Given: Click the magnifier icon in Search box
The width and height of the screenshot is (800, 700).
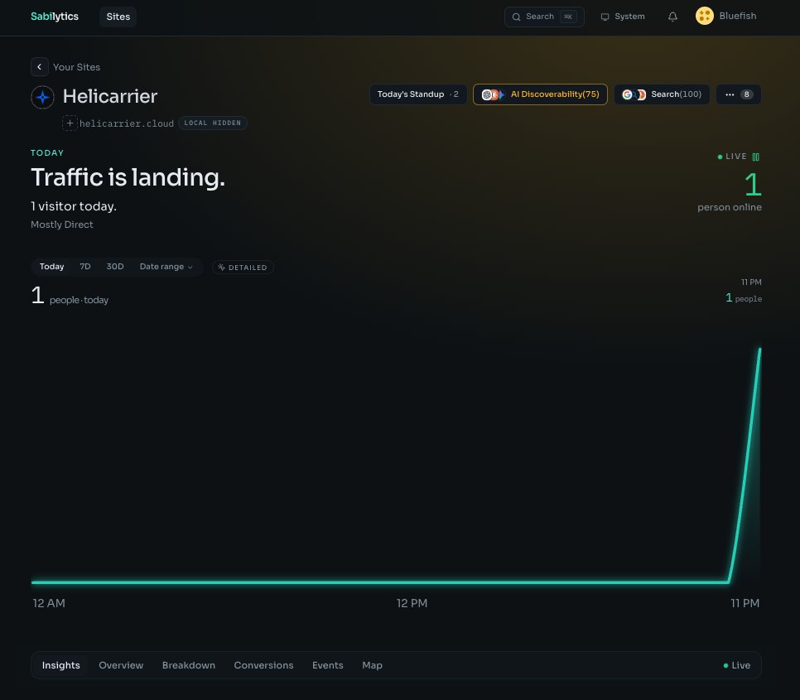Looking at the screenshot, I should (516, 17).
